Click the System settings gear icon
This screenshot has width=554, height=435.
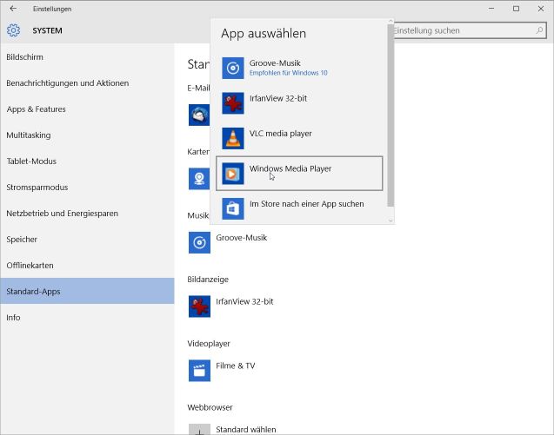[13, 30]
